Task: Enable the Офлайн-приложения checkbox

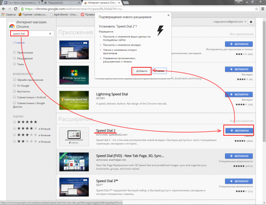Action: point(14,80)
